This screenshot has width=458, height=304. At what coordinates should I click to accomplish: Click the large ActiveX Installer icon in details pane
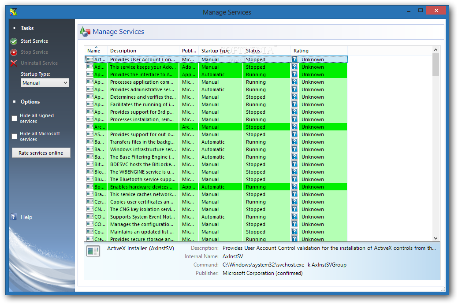(x=93, y=251)
